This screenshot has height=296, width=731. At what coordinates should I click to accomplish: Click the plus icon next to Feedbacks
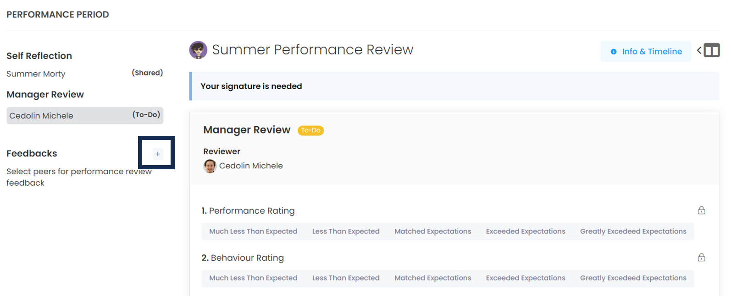pyautogui.click(x=157, y=154)
